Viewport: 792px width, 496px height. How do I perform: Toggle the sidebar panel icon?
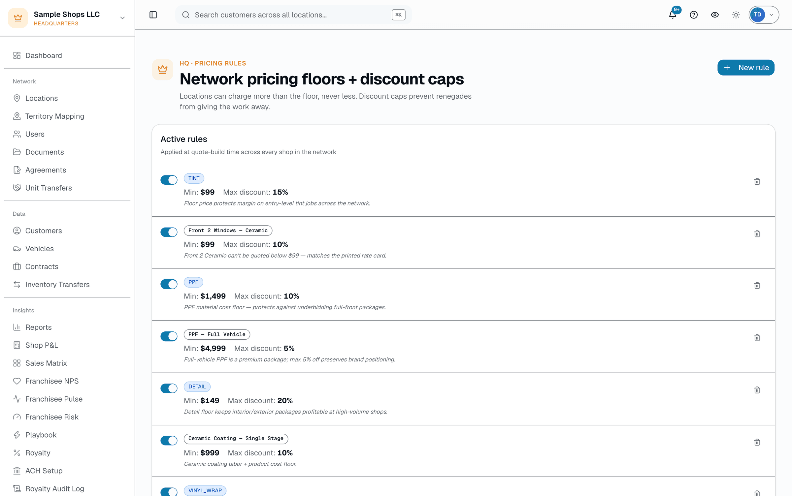153,15
